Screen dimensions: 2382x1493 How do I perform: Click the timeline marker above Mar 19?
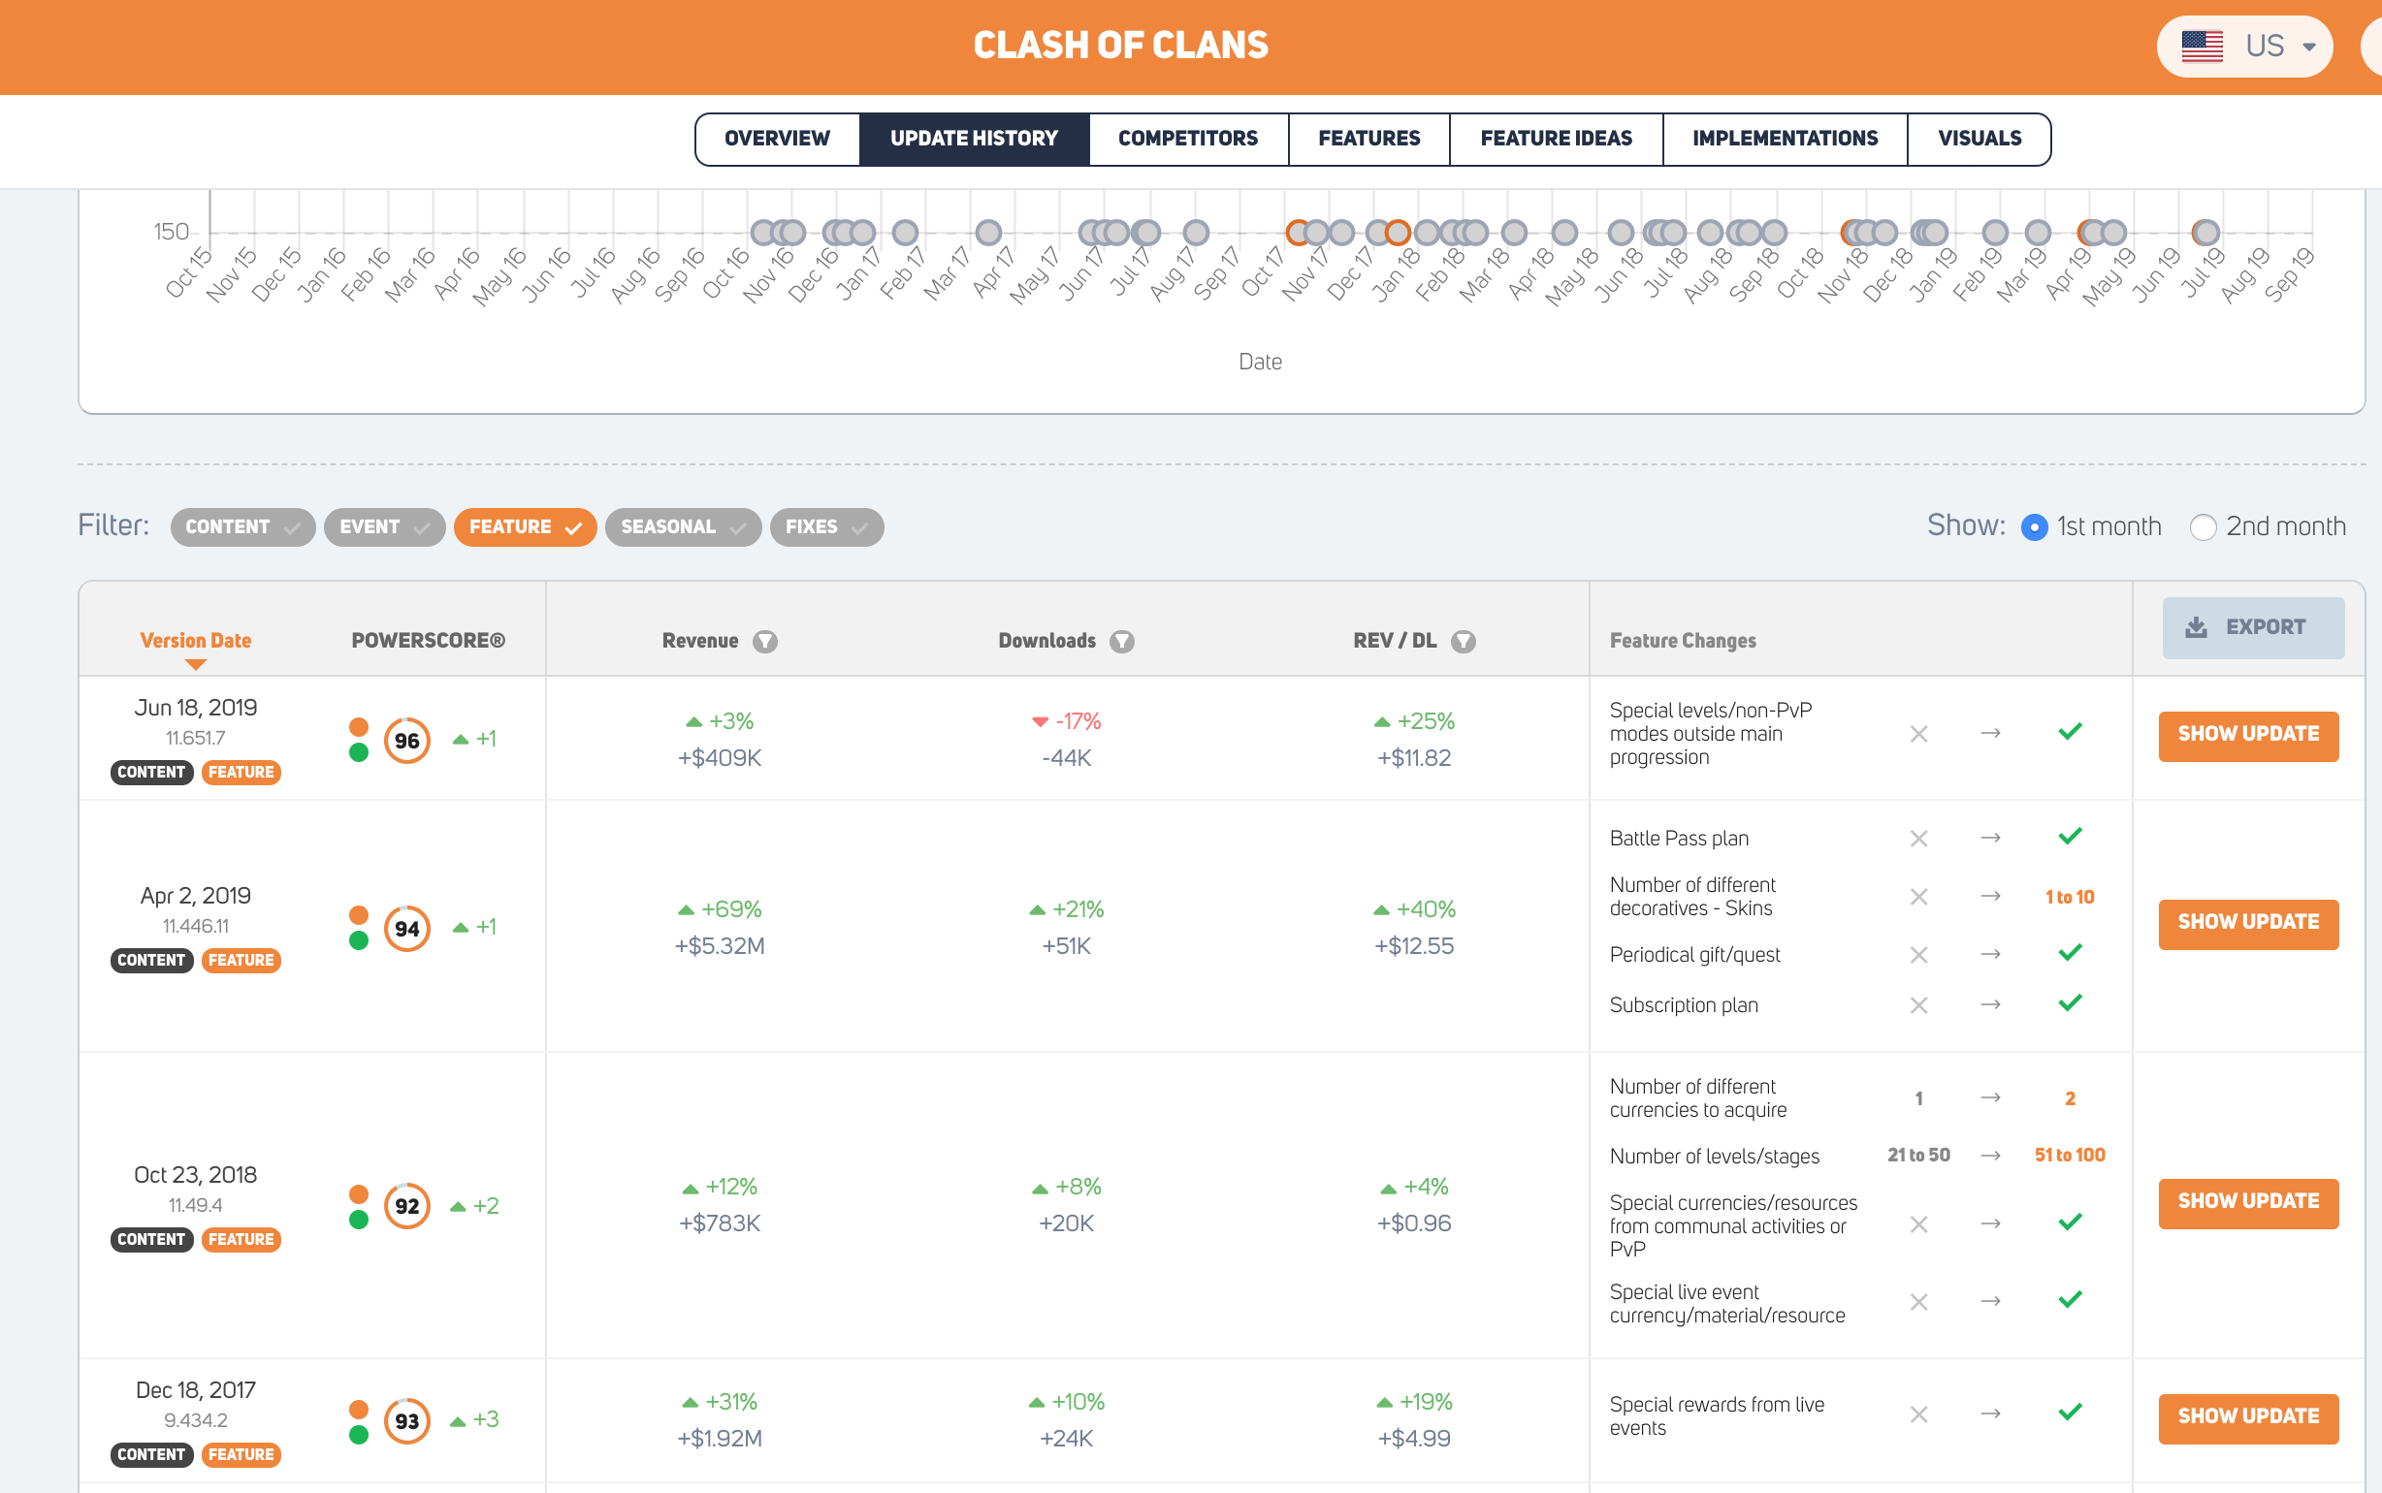click(x=2038, y=233)
